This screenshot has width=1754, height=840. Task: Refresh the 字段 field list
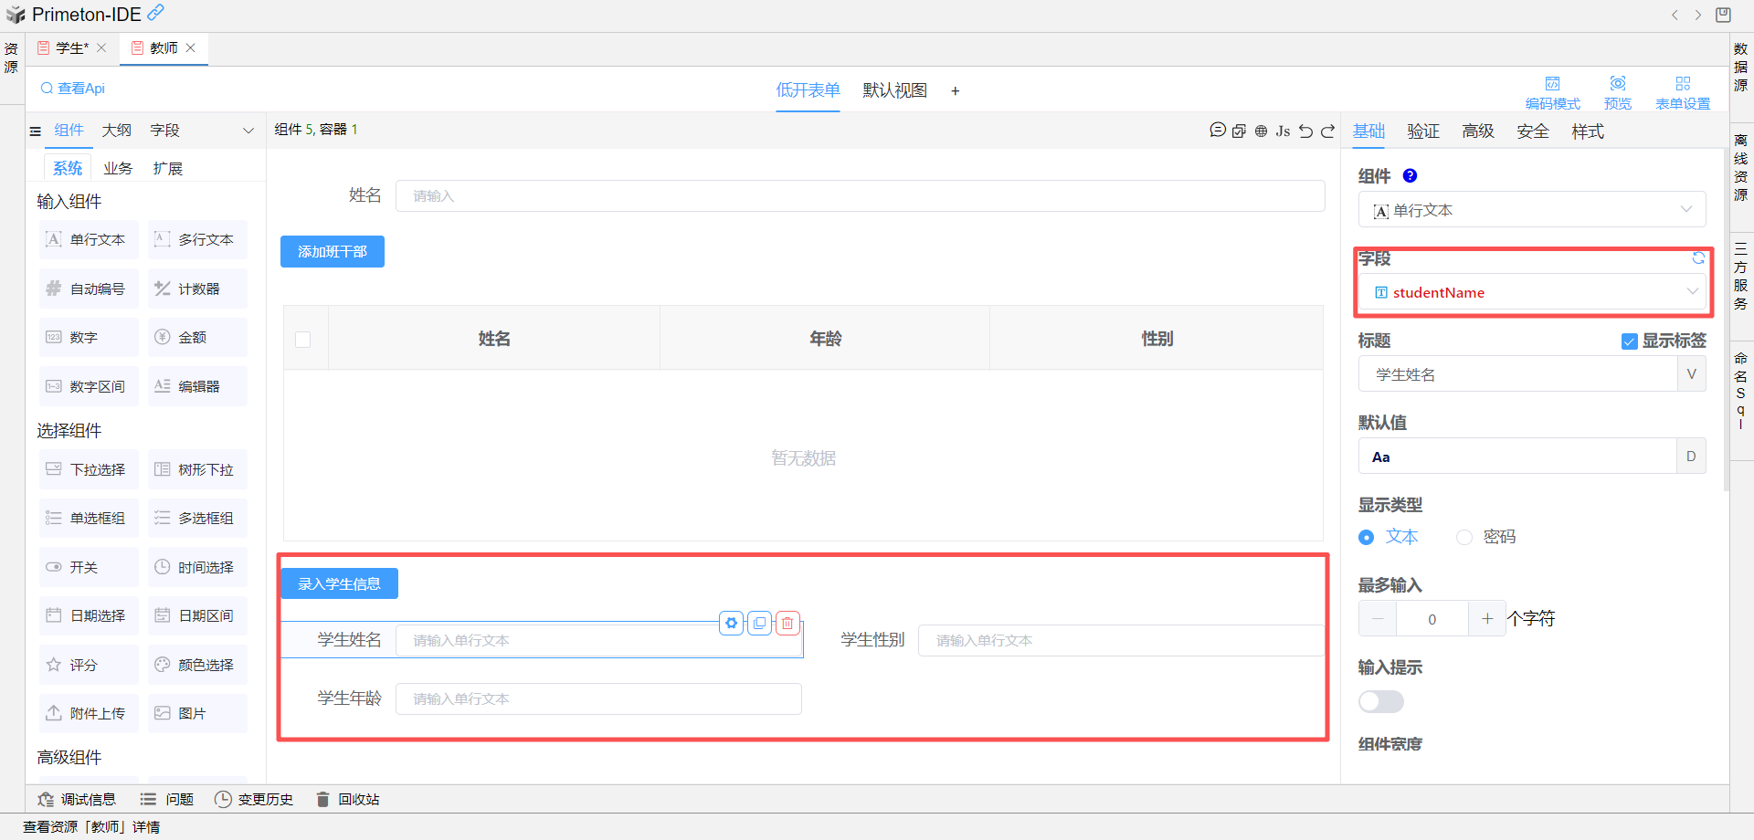(1697, 258)
